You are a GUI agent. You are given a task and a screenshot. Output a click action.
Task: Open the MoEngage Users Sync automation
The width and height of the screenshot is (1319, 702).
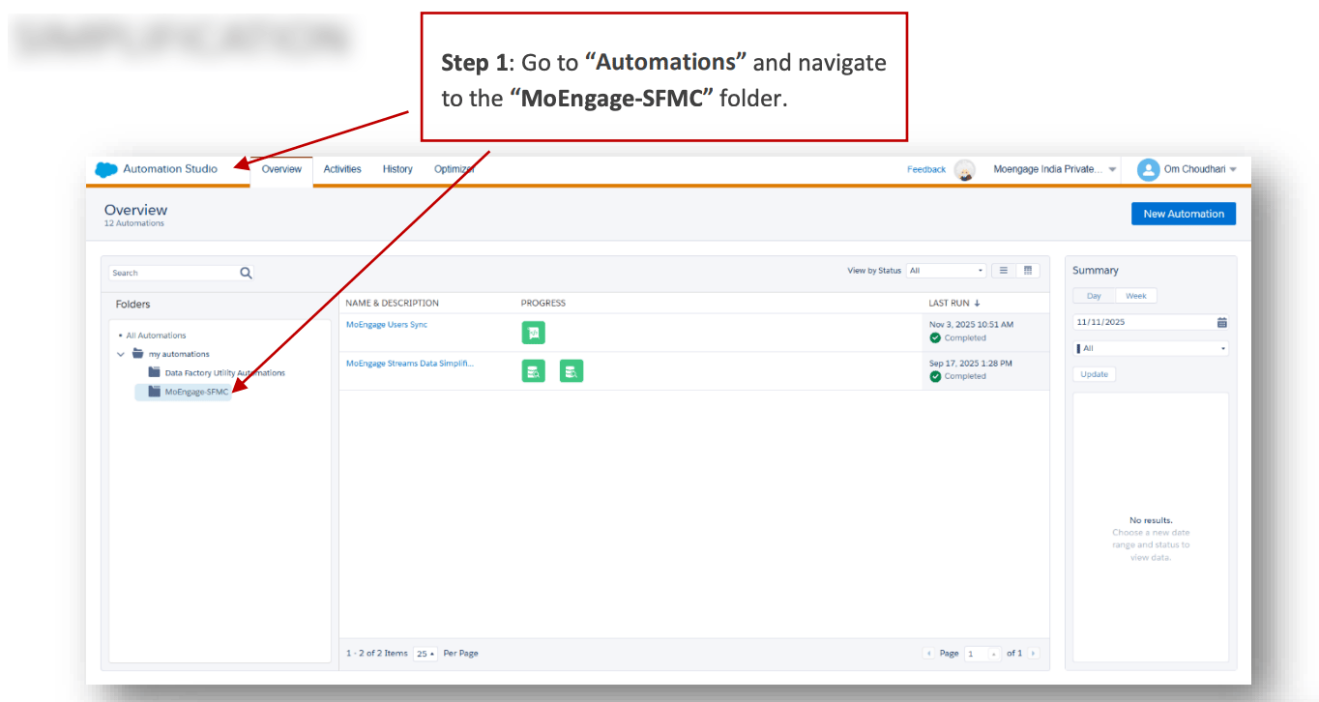[387, 325]
